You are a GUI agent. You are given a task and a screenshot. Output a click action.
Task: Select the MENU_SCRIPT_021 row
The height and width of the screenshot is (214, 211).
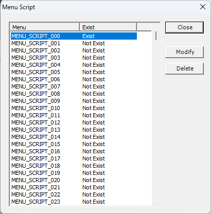74,187
